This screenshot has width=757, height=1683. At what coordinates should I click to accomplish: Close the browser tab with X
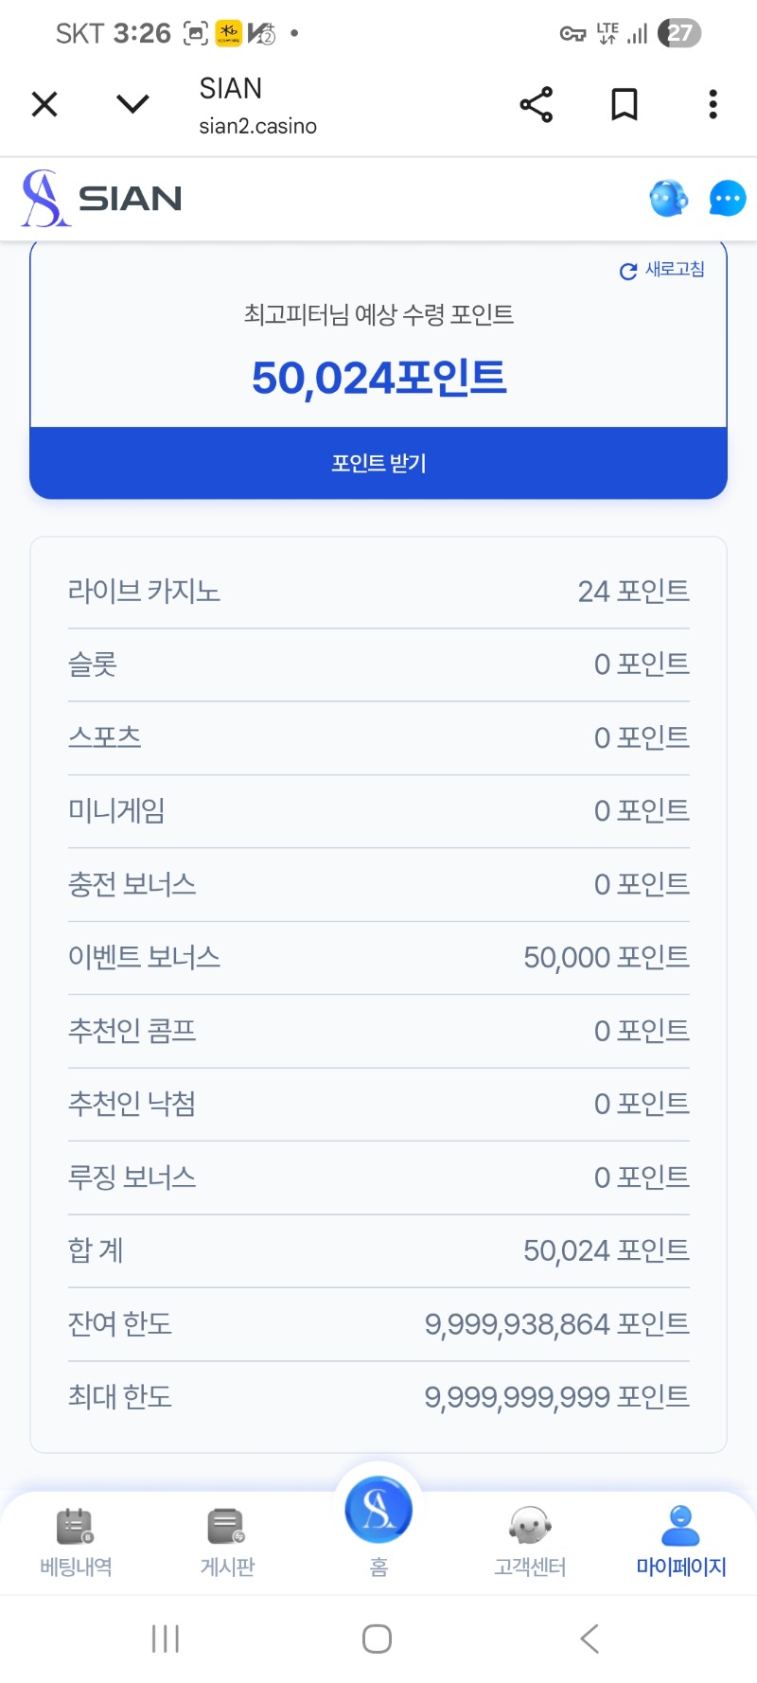(44, 104)
